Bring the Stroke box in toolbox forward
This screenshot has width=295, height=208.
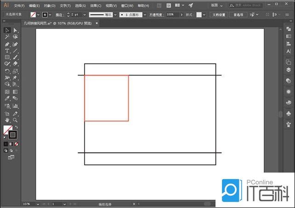click(x=13, y=135)
